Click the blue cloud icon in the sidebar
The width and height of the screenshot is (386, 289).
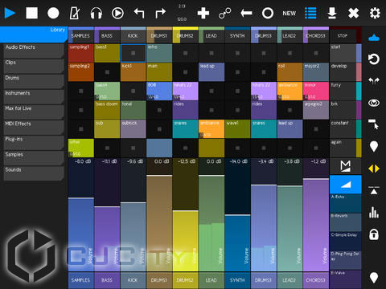(x=374, y=37)
